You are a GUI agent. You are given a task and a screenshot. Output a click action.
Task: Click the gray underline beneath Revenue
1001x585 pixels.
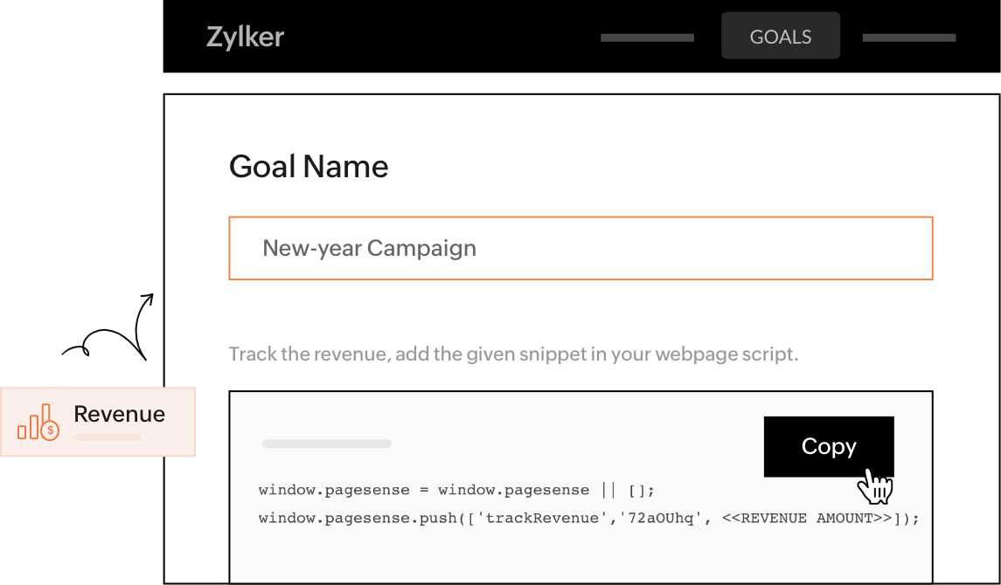click(107, 437)
